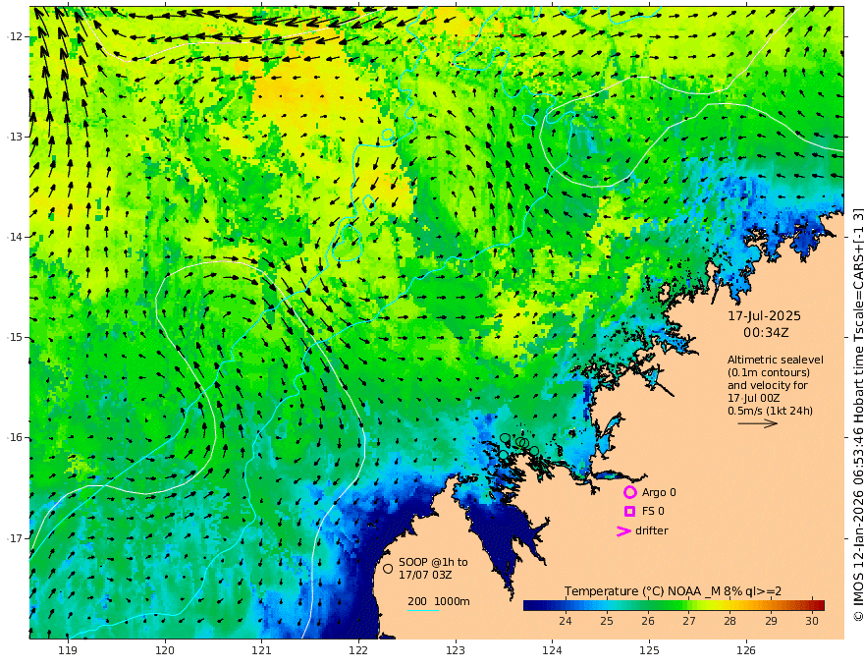Click the latitude axis label -12
Screen dimensions: 864x668
pos(16,36)
